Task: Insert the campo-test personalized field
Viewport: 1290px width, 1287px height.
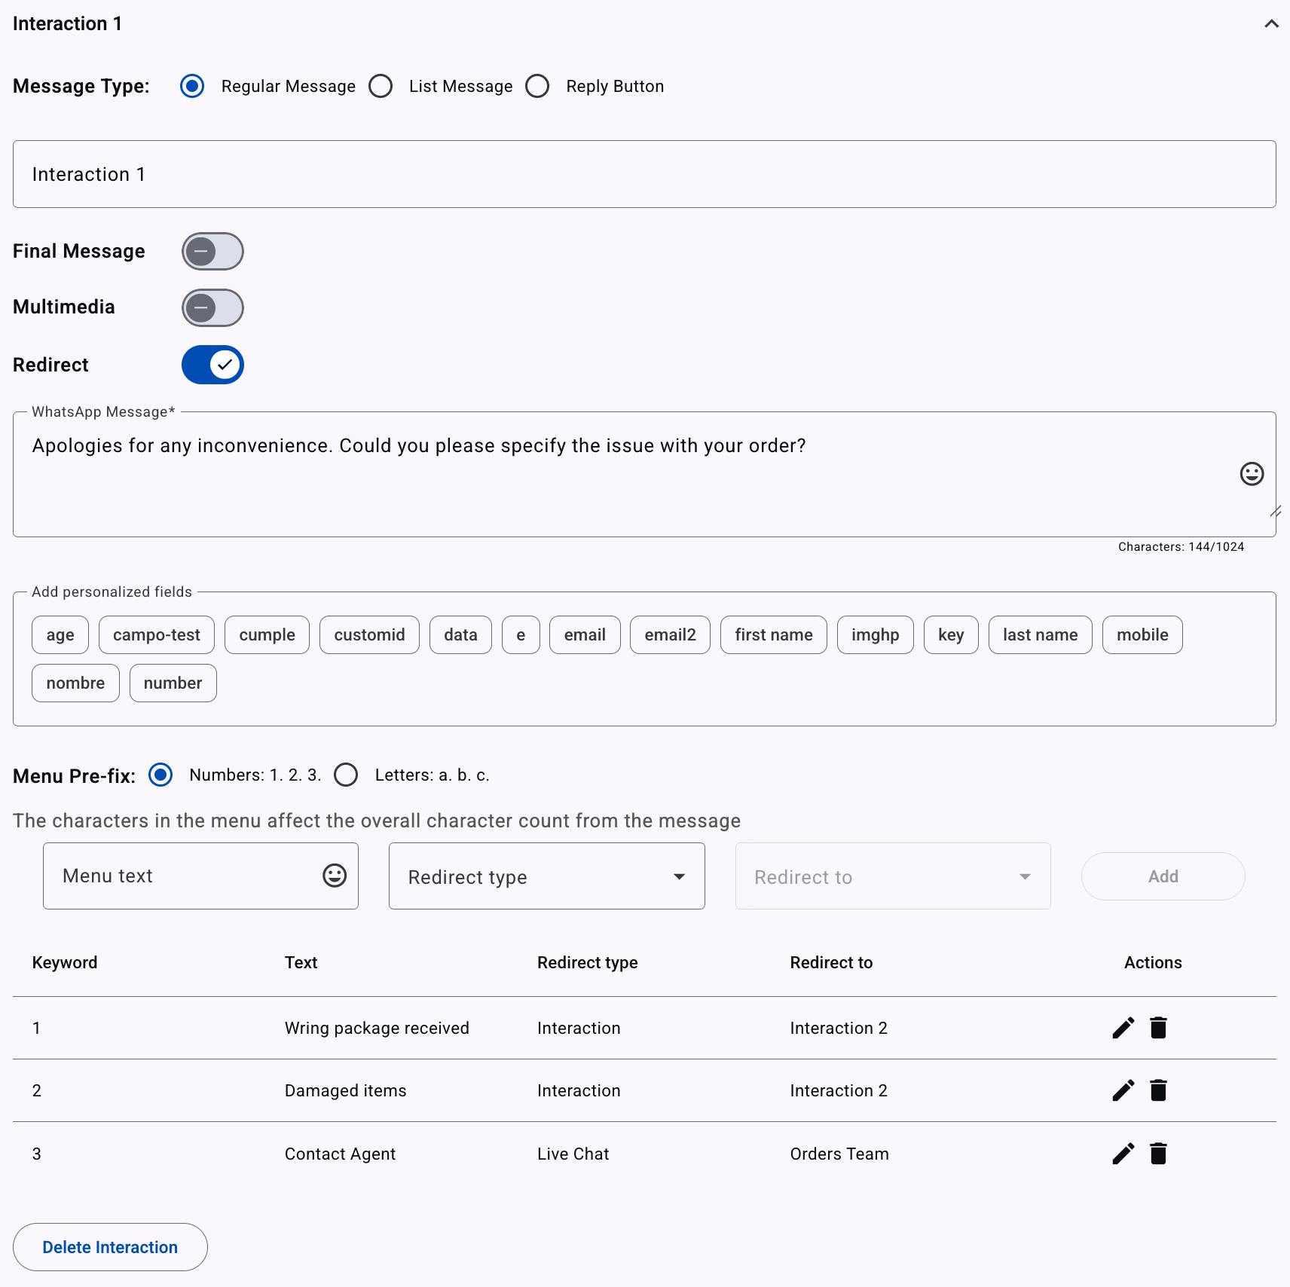Action: point(157,634)
